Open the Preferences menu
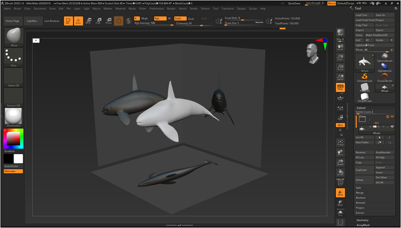The width and height of the screenshot is (401, 228). click(x=156, y=9)
